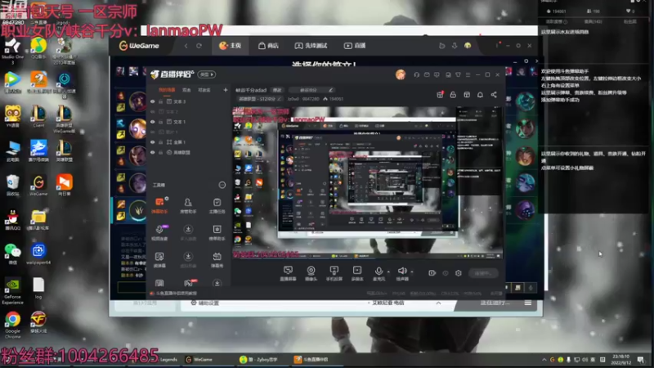Open the hamburger menu in streaming companion title bar
Viewport: 654px width, 368px height.
[468, 74]
